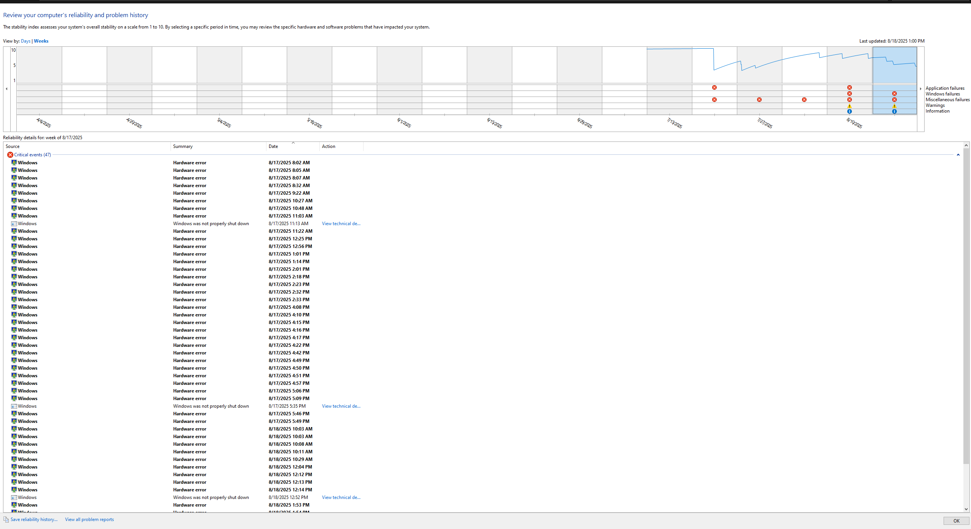Click Windows icon for 8/17/2025 4:08 PM hardware error
The width and height of the screenshot is (971, 529).
(14, 307)
